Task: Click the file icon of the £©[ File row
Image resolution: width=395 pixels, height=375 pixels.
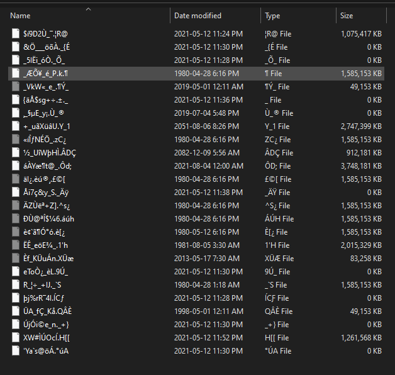Action: tap(16, 179)
